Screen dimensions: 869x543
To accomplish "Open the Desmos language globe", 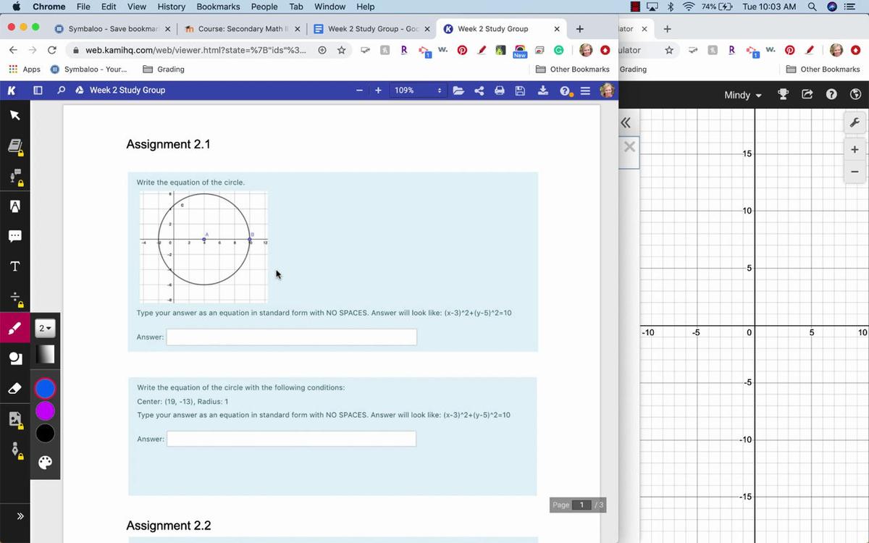I will [855, 95].
